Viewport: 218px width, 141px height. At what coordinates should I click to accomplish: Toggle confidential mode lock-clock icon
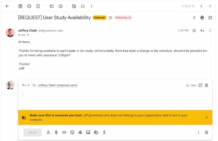point(96,133)
